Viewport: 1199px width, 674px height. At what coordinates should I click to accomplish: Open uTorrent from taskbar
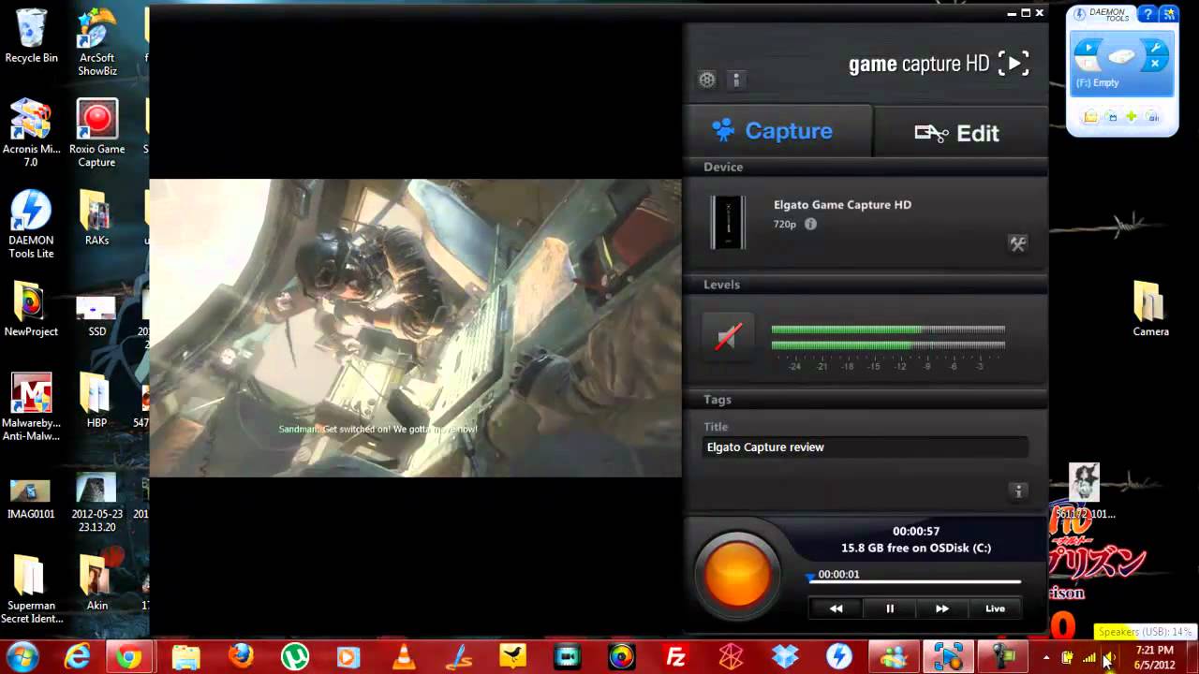click(x=295, y=657)
